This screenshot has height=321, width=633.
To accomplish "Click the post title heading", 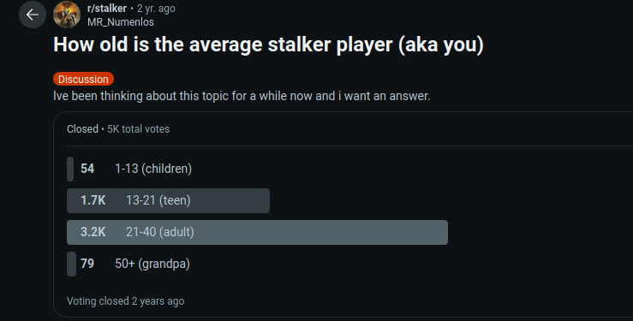I will pos(268,45).
